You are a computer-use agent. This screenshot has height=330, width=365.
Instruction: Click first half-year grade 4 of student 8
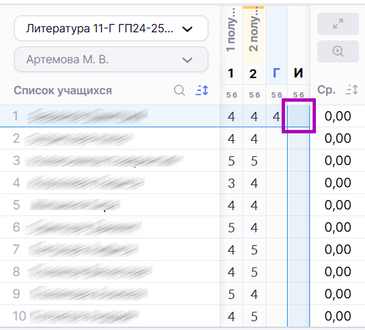tap(231, 271)
